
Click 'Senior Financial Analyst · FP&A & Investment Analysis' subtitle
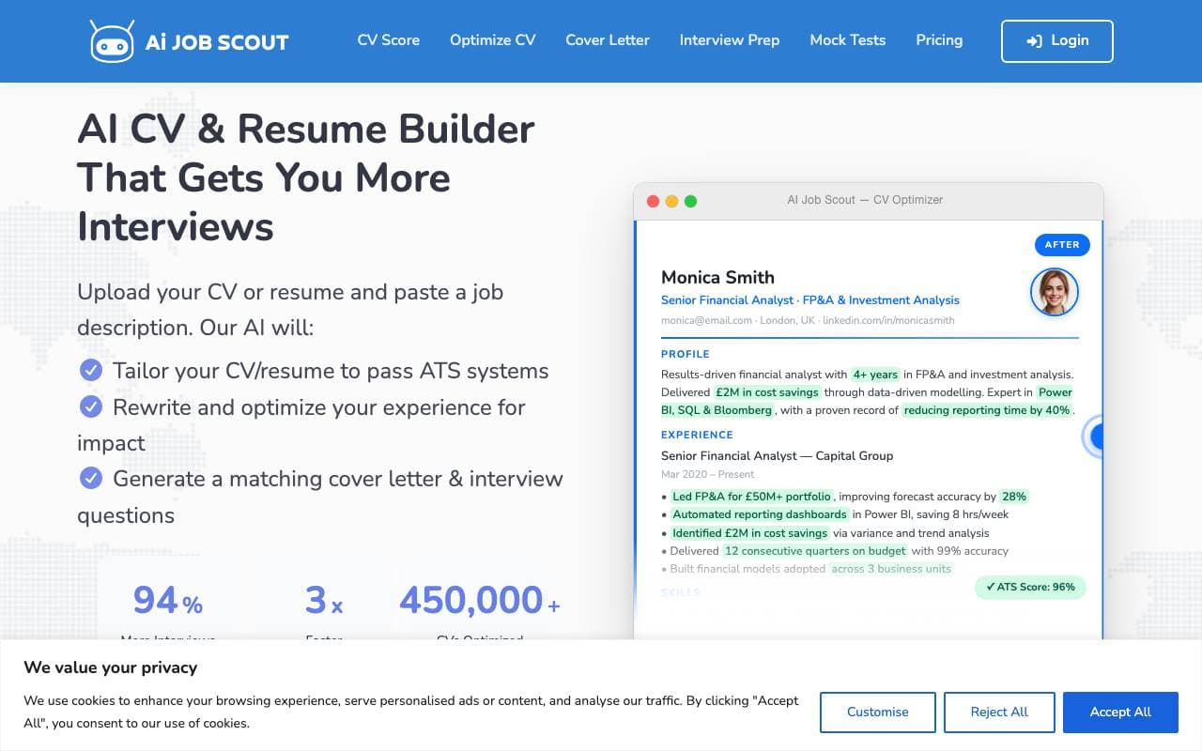pyautogui.click(x=810, y=300)
